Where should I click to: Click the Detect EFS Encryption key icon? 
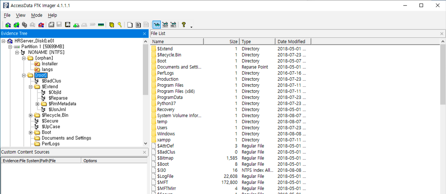pyautogui.click(x=120, y=25)
